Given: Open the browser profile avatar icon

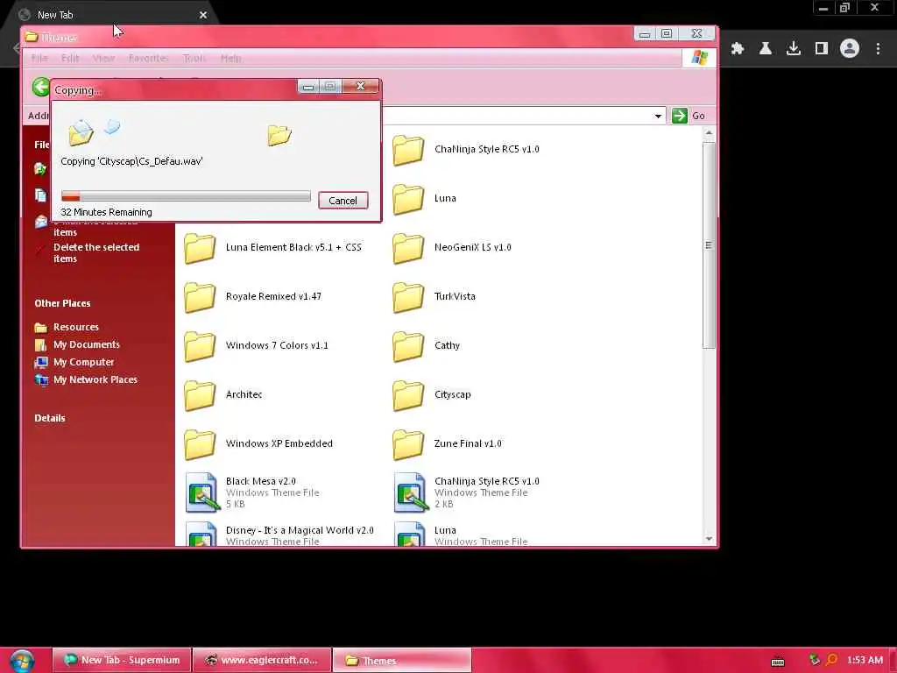Looking at the screenshot, I should pos(850,49).
